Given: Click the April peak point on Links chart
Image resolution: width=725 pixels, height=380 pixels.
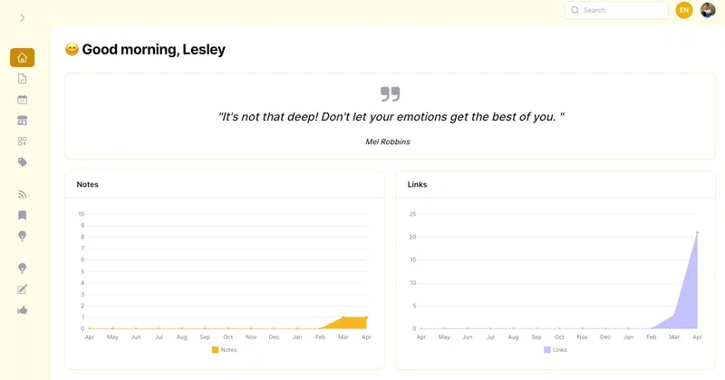Looking at the screenshot, I should coord(697,233).
